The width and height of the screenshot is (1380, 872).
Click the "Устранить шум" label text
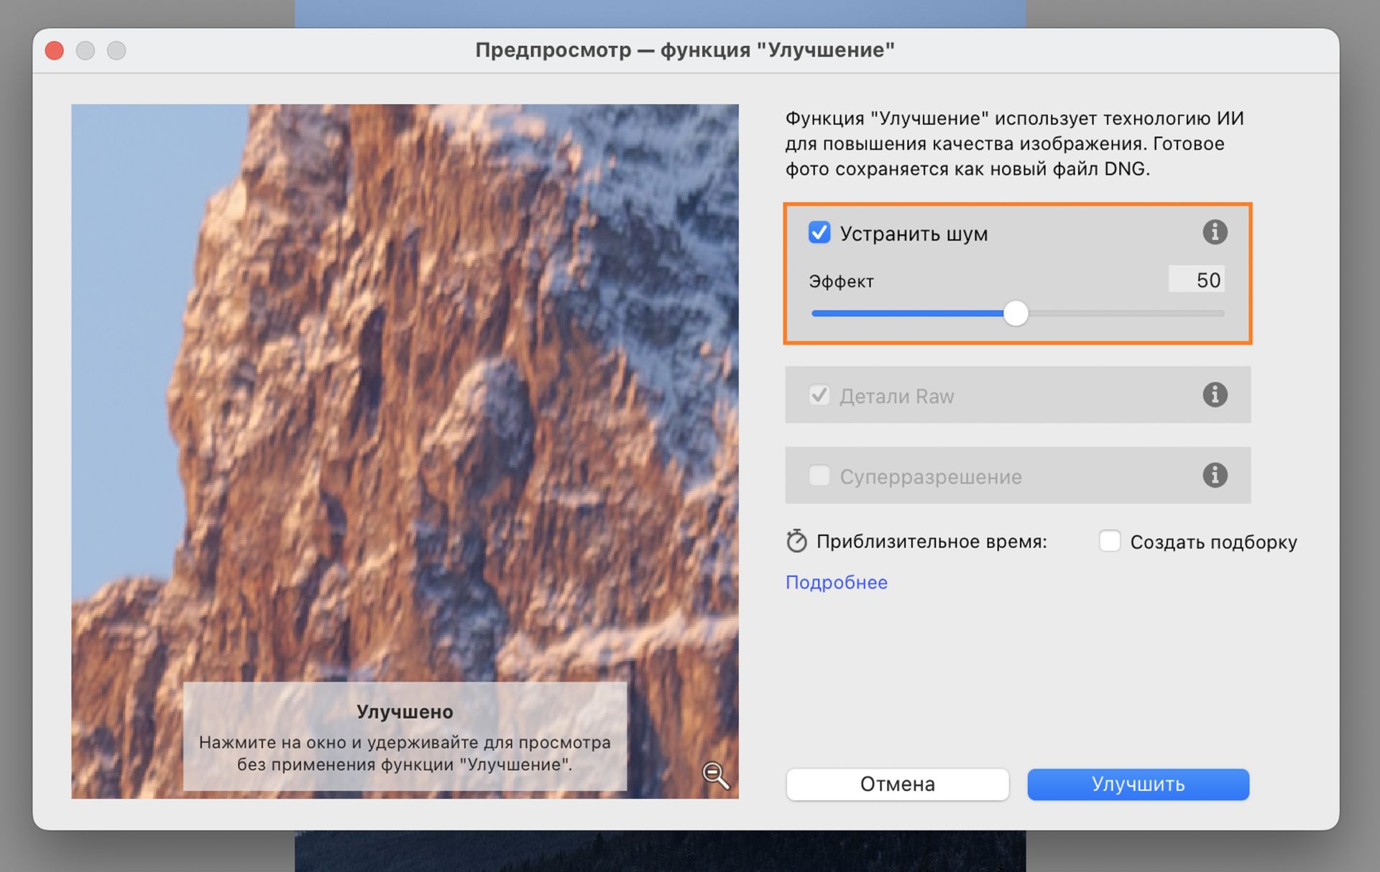(914, 233)
